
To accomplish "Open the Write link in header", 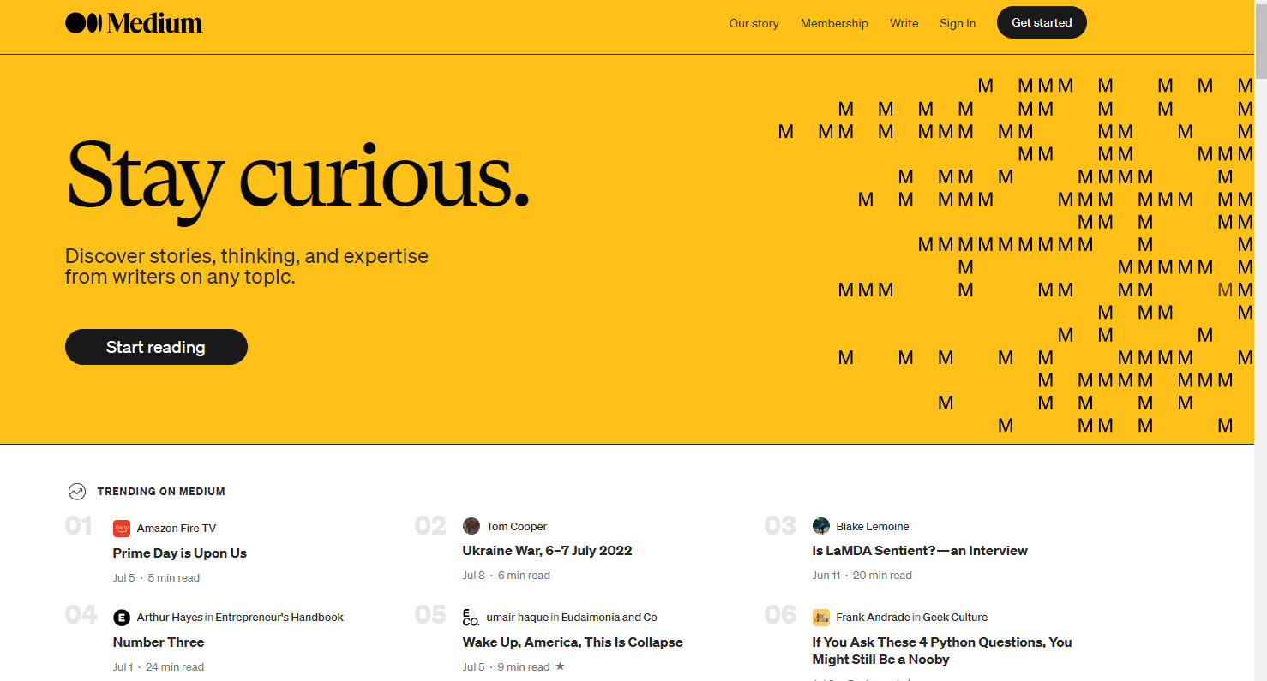I will pyautogui.click(x=904, y=23).
